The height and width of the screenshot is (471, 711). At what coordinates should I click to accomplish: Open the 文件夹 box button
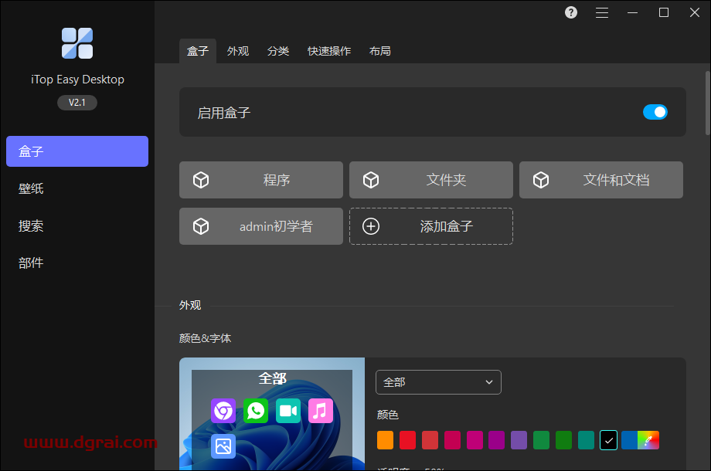coord(431,180)
